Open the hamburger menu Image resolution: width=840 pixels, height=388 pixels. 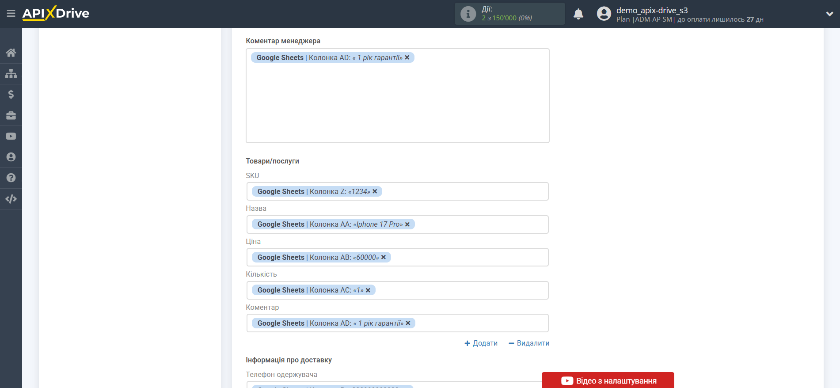pyautogui.click(x=11, y=14)
